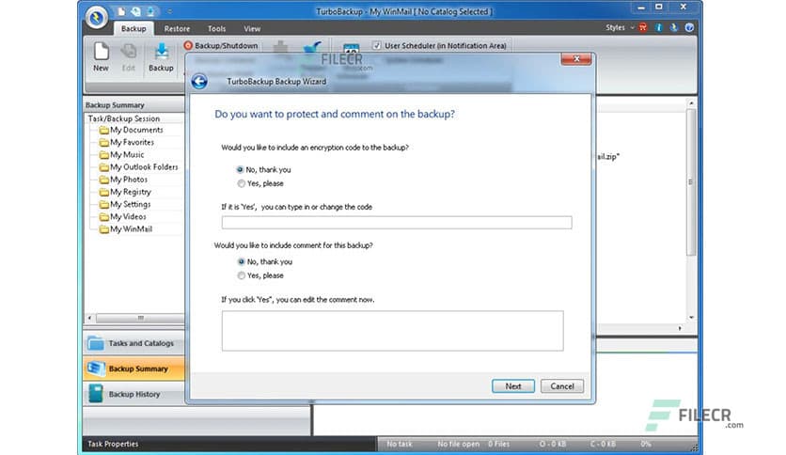
Task: Click the download arrow icon near help
Action: [x=674, y=27]
